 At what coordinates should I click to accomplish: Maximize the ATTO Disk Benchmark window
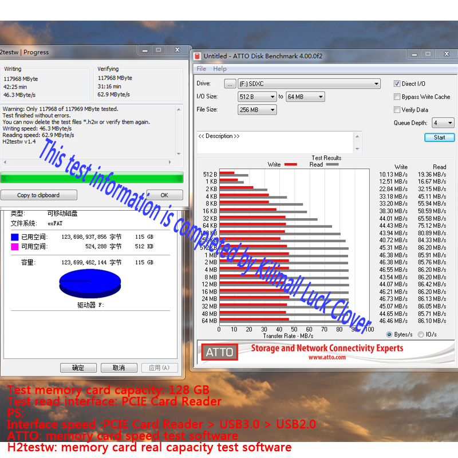[428, 54]
